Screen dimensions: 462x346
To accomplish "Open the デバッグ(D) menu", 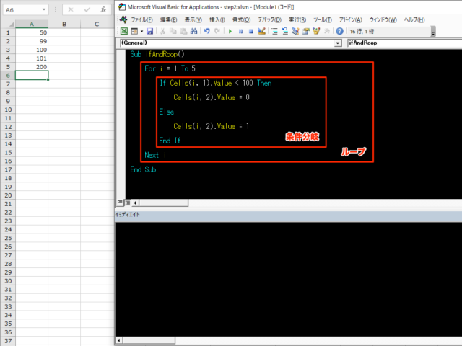I will click(268, 19).
